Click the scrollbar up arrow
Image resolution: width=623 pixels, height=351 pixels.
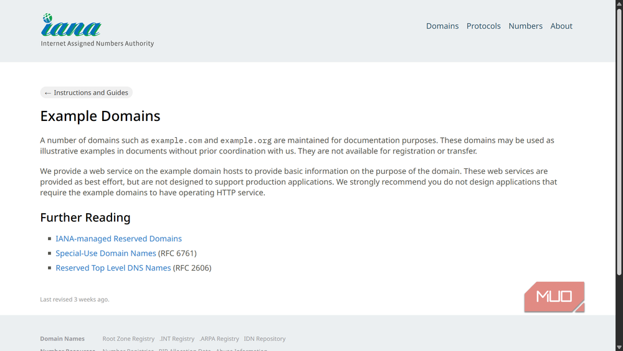619,2
